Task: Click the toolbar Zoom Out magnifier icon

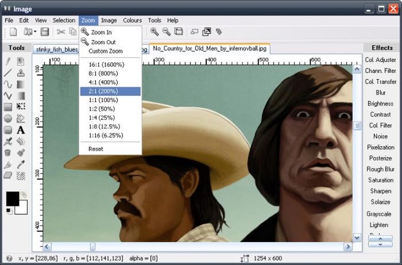Action: click(167, 32)
